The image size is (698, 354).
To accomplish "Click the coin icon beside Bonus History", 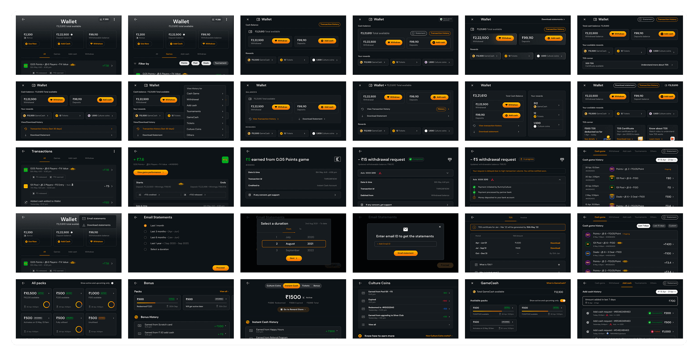I will click(136, 317).
